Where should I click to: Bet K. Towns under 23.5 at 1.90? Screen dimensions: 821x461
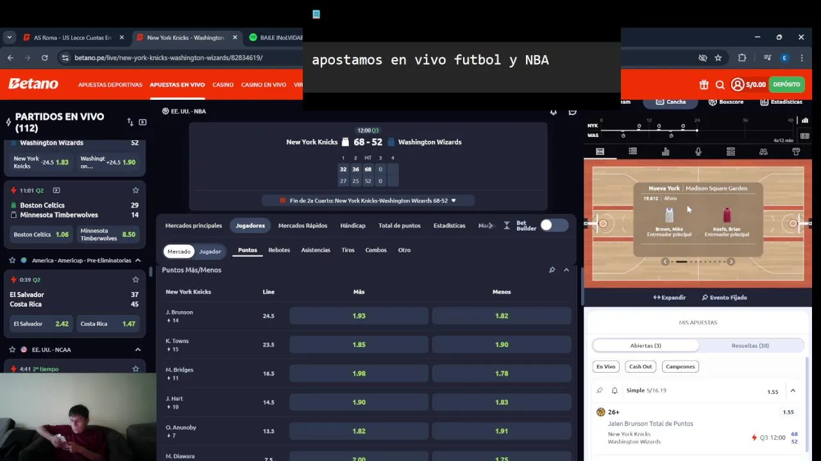point(502,344)
